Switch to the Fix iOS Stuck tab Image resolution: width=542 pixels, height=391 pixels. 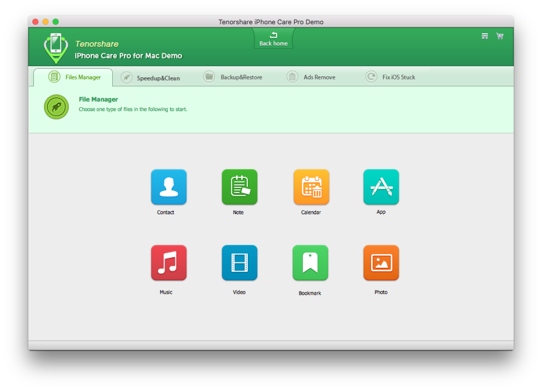tap(390, 77)
